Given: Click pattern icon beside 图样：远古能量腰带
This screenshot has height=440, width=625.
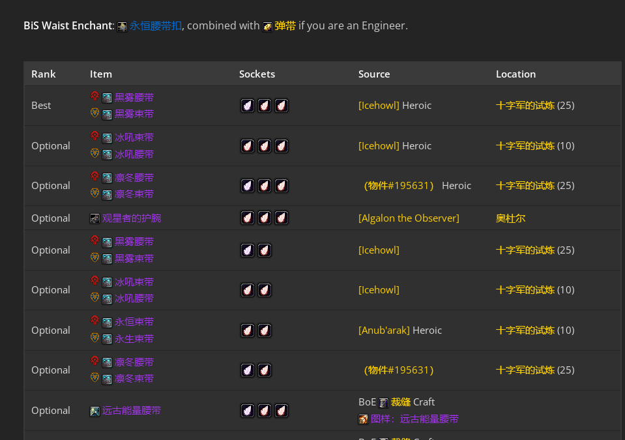Looking at the screenshot, I should pyautogui.click(x=363, y=419).
